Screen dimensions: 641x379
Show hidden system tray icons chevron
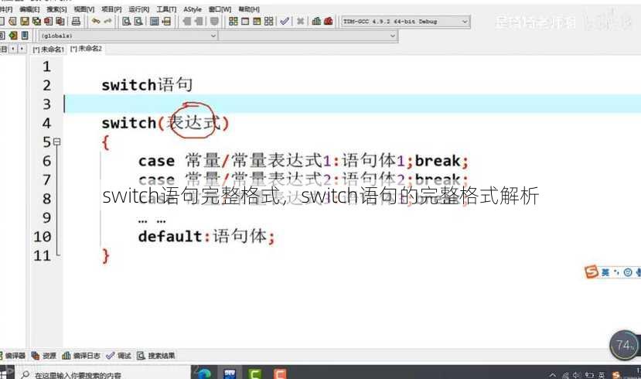point(553,374)
